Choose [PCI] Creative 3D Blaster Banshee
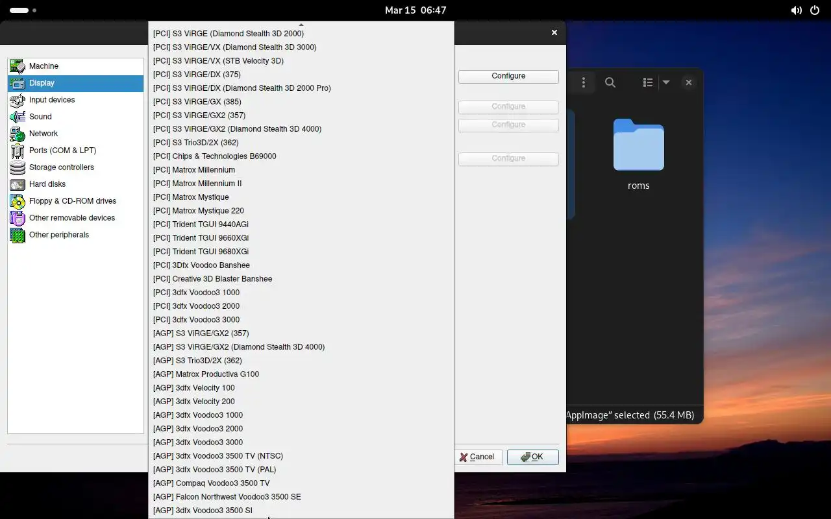The width and height of the screenshot is (831, 519). pos(301,279)
